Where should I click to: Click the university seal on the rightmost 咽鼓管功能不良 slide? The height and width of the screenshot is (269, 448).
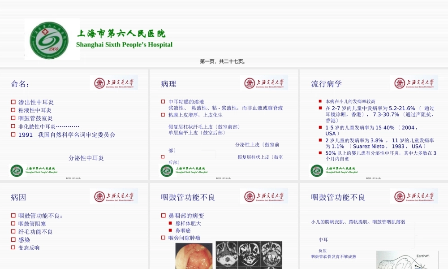[414, 196]
